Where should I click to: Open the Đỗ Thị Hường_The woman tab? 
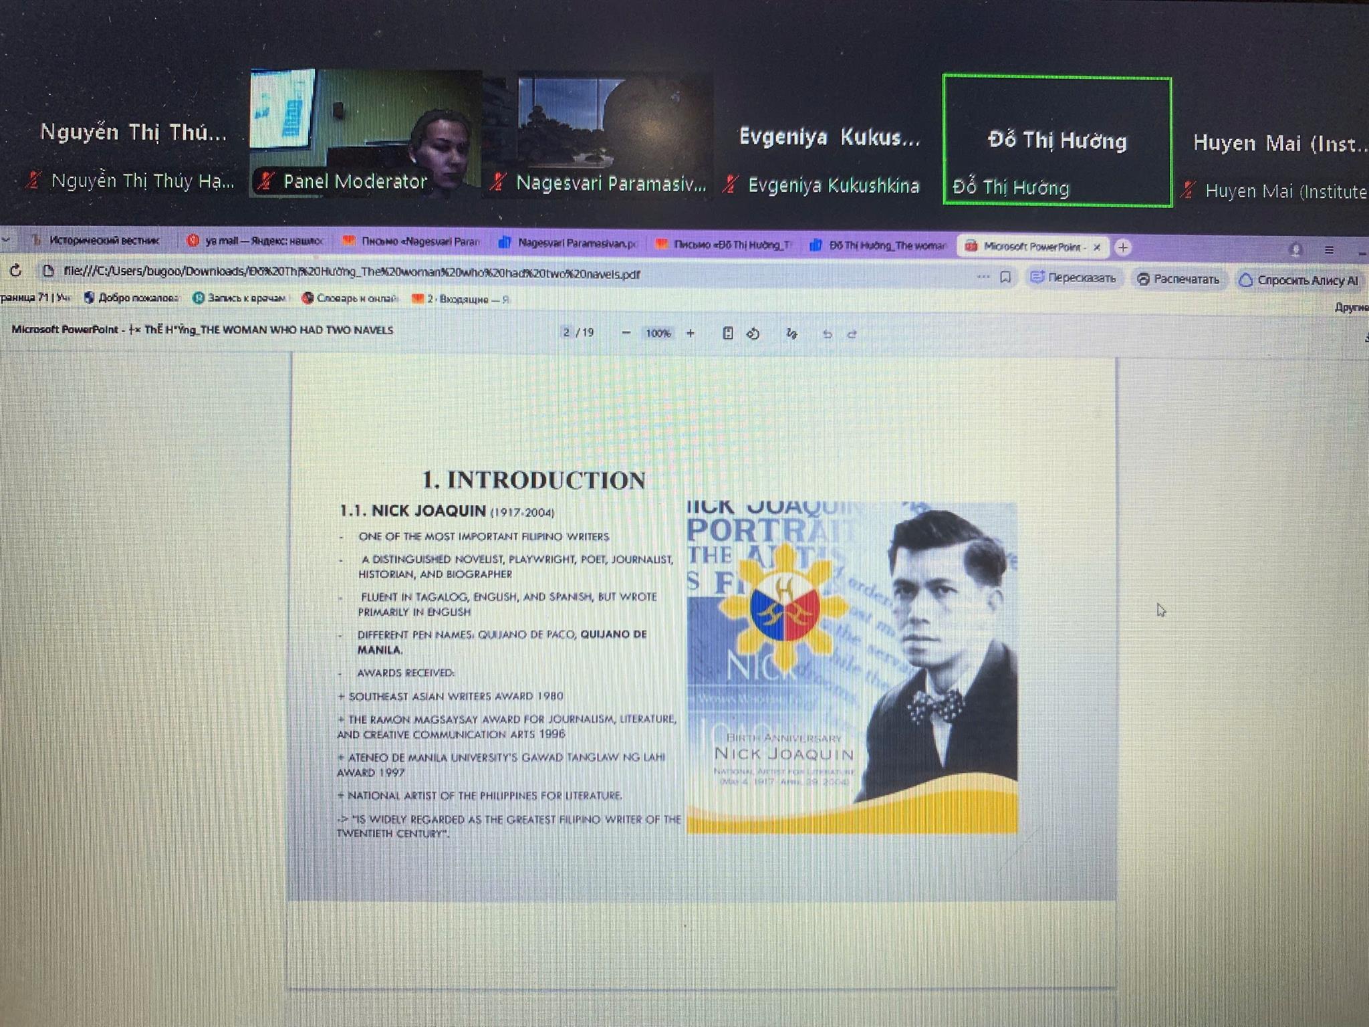coord(880,246)
